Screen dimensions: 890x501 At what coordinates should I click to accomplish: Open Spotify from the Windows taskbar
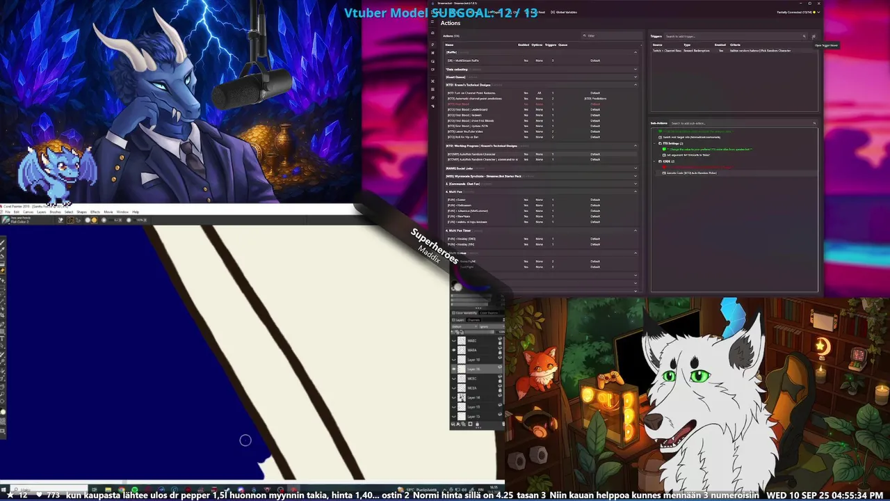coord(134,490)
